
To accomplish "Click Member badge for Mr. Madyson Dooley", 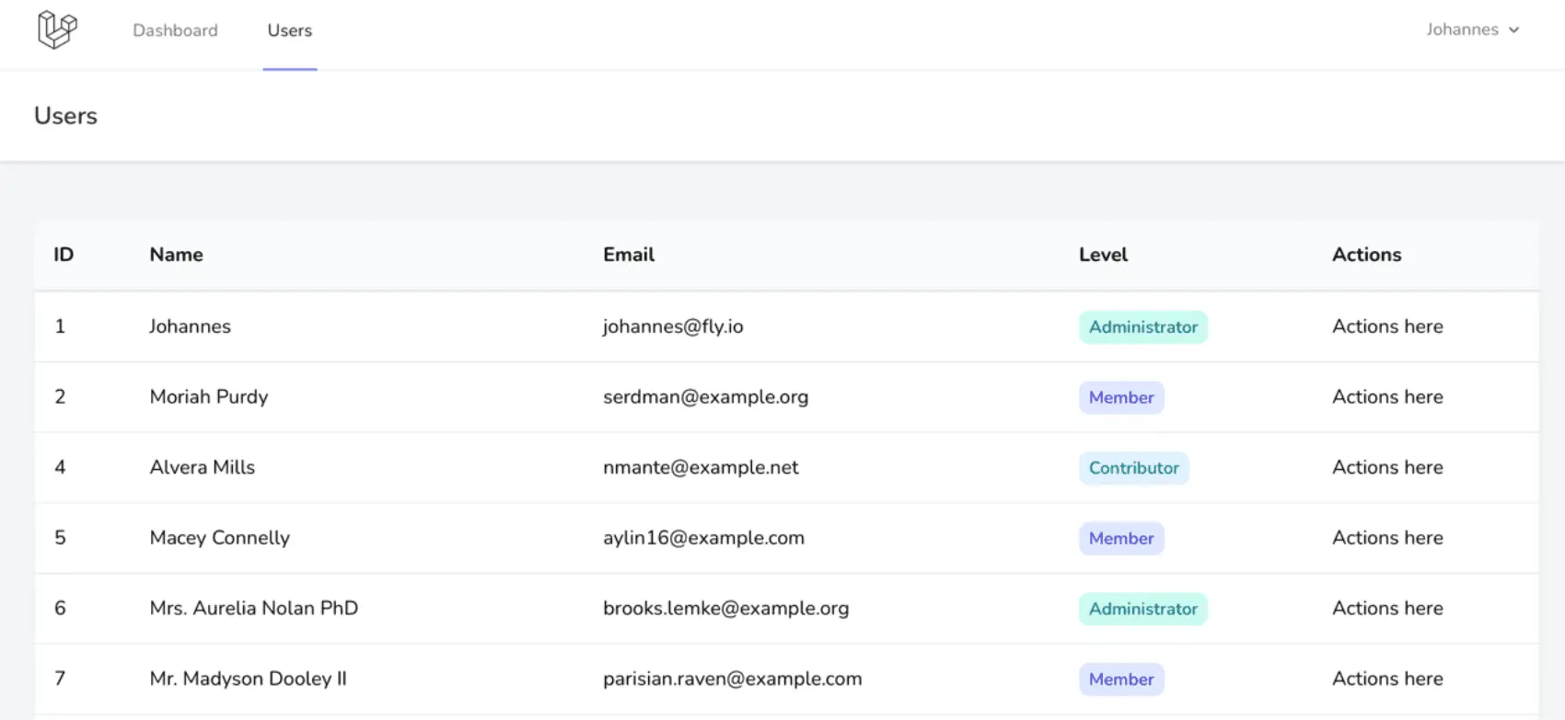I will click(x=1120, y=680).
